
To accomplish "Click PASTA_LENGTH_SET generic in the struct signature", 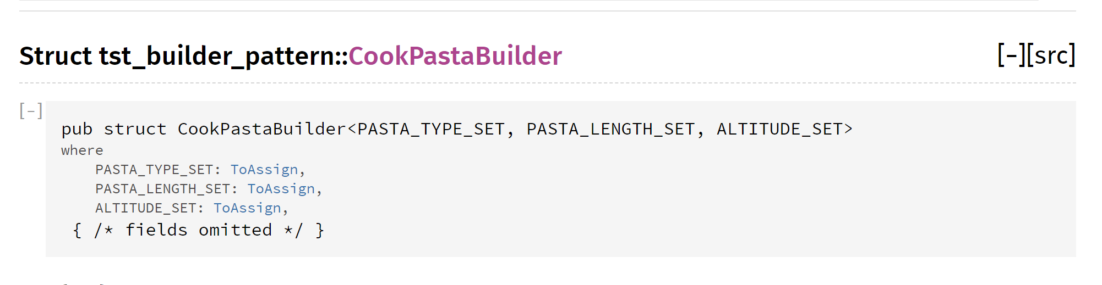I will click(611, 129).
